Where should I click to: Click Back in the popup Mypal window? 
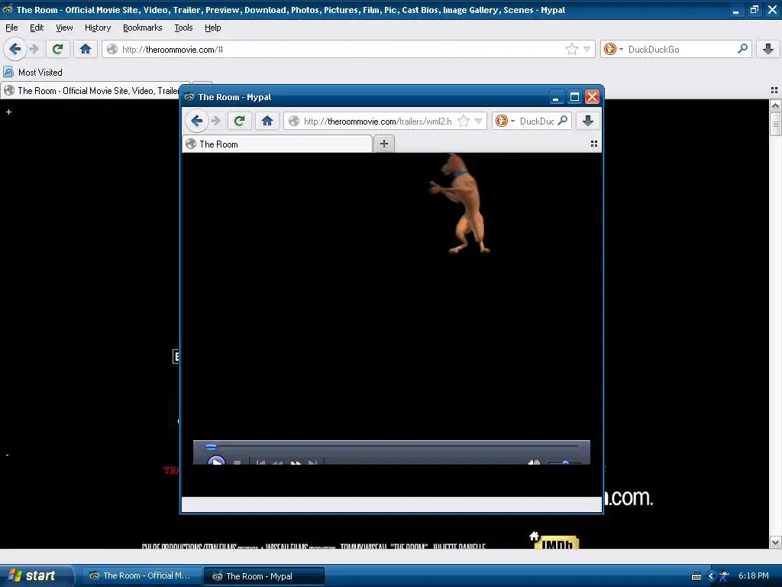pyautogui.click(x=197, y=121)
